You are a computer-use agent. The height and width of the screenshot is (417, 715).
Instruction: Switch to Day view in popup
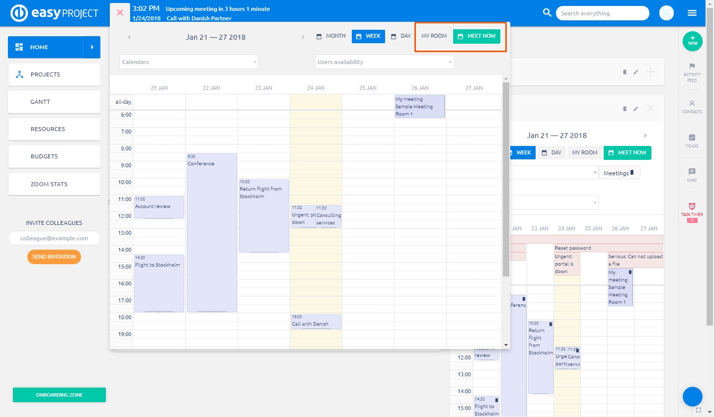click(401, 36)
